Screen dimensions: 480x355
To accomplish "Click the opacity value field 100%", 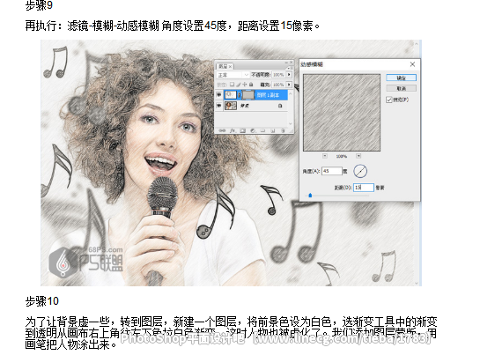I will click(278, 75).
